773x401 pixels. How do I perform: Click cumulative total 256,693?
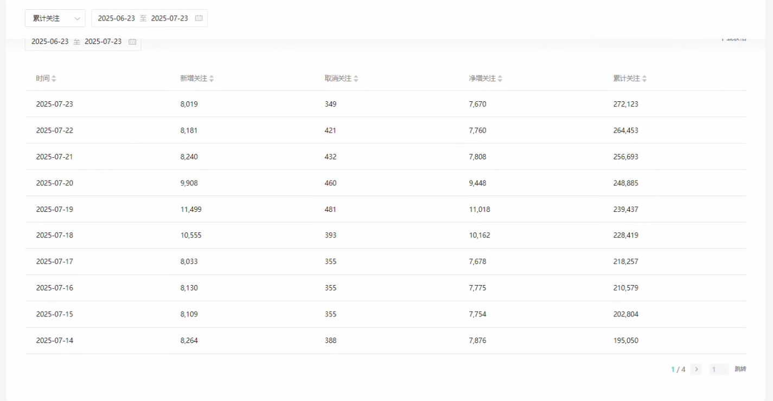(625, 157)
